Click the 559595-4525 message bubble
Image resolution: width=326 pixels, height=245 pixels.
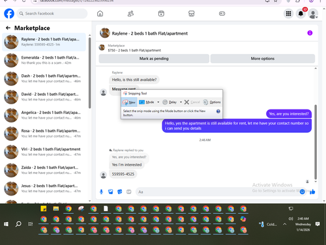[x=123, y=174]
